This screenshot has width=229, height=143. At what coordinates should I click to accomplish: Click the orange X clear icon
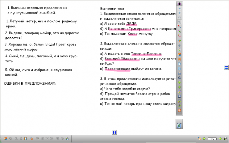point(179,59)
